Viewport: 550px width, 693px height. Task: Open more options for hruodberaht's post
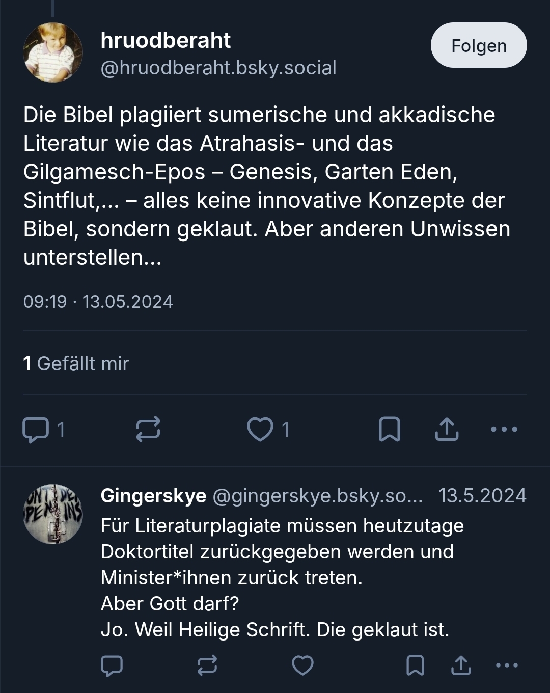click(504, 429)
